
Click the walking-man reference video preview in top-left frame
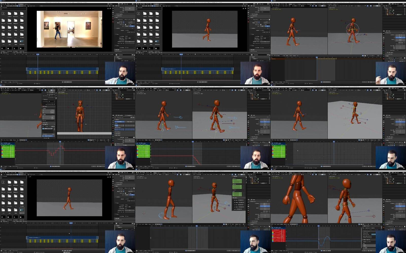70,29
